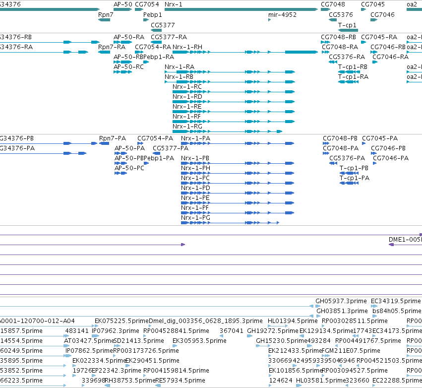Open transcript Nrx-1-RH
422x388 pixels.
coord(187,47)
